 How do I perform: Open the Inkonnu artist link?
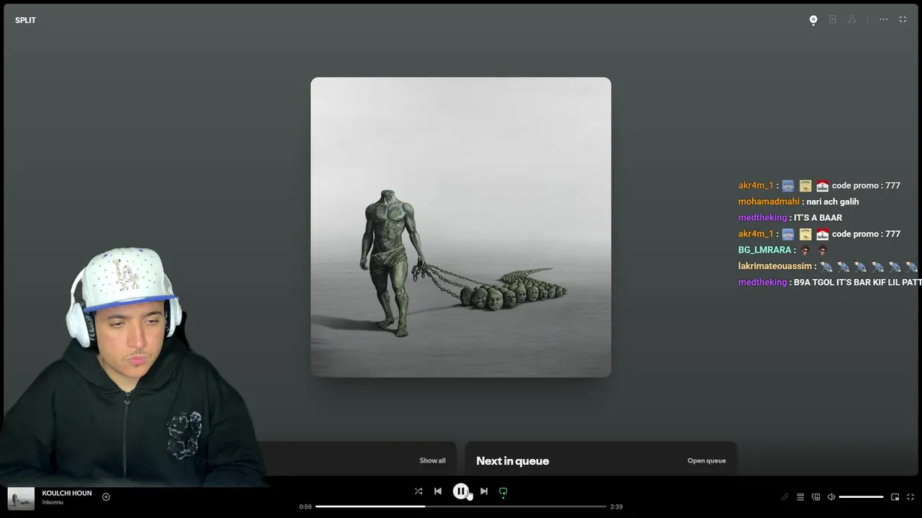coord(53,502)
